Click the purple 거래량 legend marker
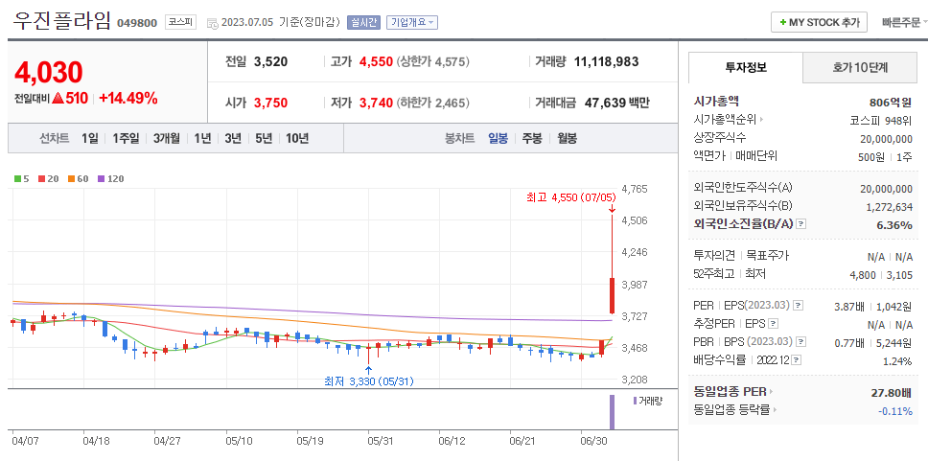 [635, 401]
